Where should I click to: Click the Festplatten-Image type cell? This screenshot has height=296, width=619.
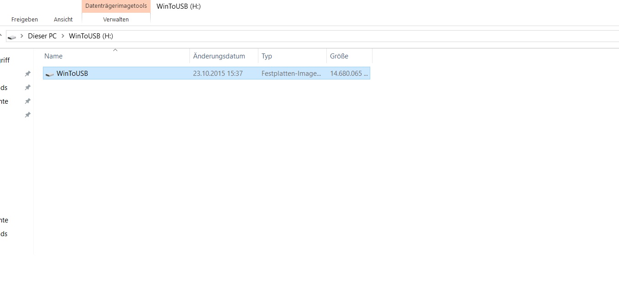[291, 73]
